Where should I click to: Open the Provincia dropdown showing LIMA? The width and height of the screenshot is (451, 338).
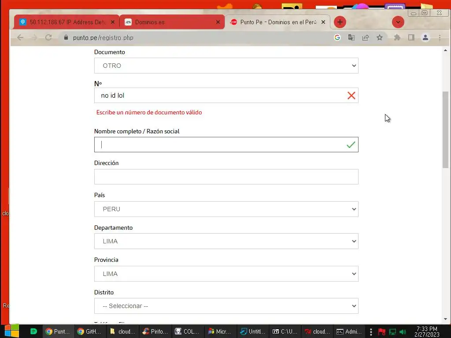coord(226,274)
